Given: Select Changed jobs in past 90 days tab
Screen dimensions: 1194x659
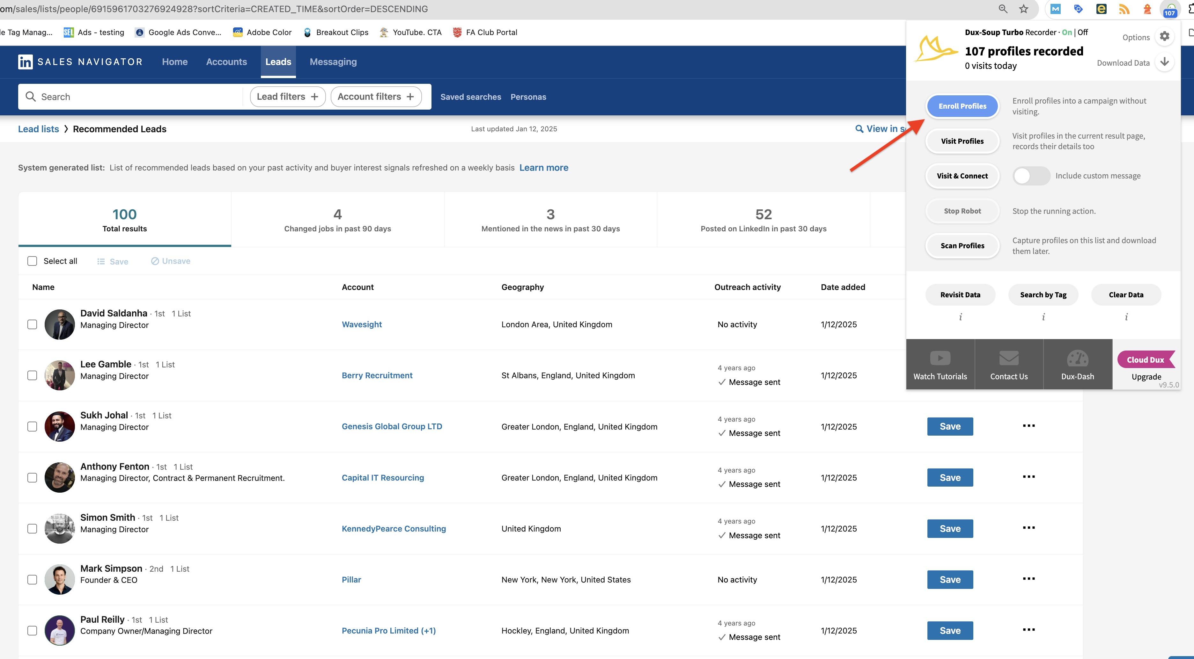Looking at the screenshot, I should [337, 220].
